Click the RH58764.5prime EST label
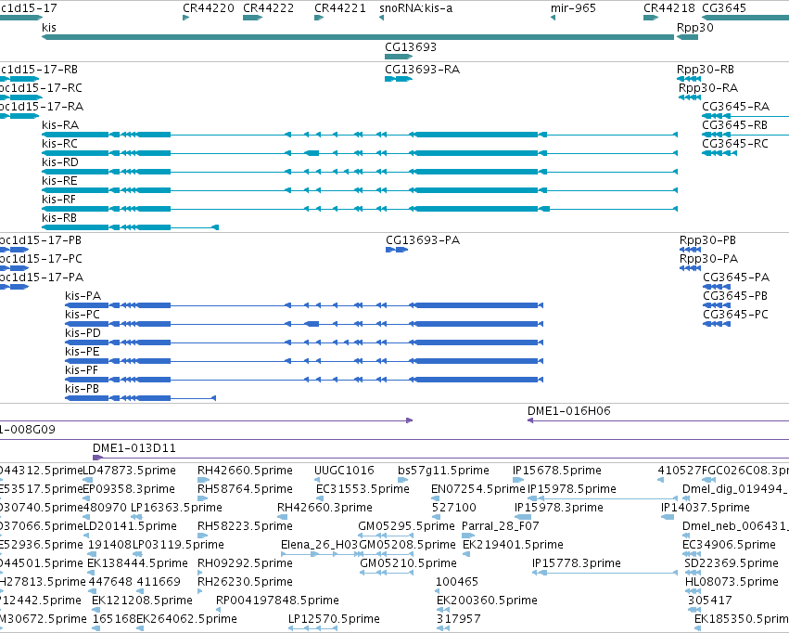Screen dimensions: 789x633 coord(245,488)
